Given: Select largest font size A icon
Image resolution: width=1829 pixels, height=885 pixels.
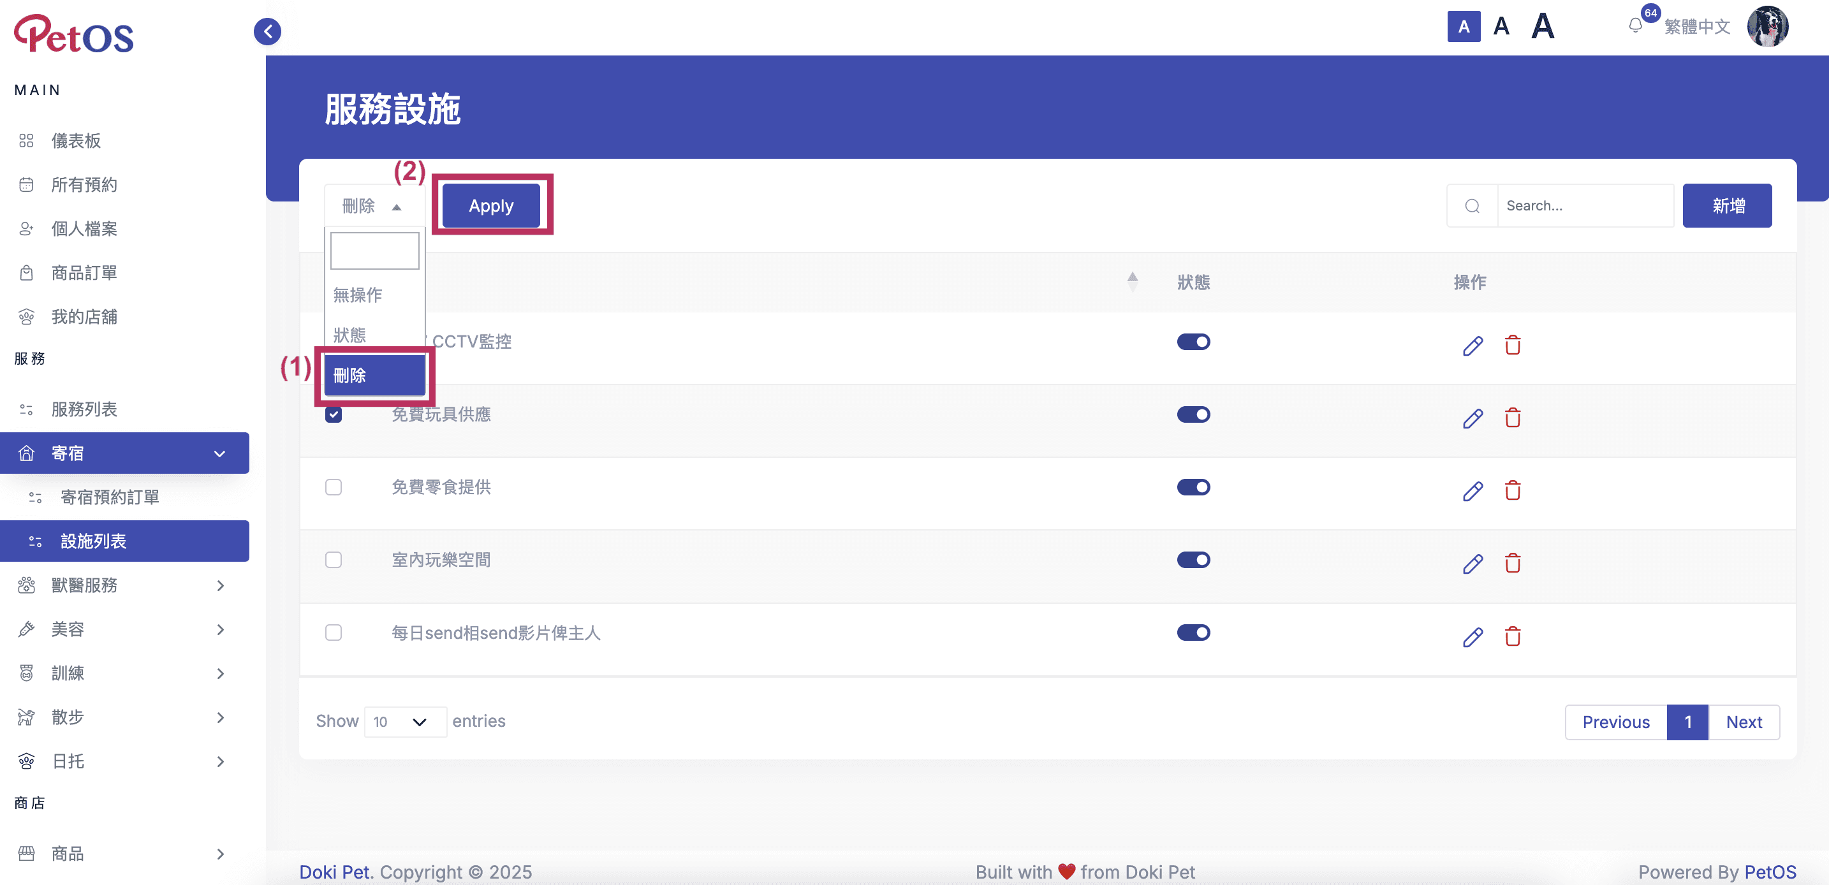Looking at the screenshot, I should (1542, 27).
